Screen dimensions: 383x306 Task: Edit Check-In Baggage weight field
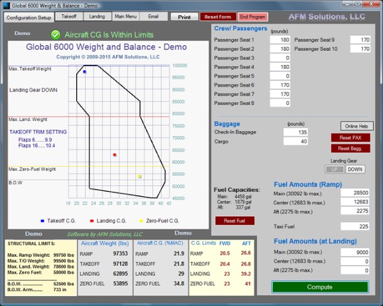296,132
